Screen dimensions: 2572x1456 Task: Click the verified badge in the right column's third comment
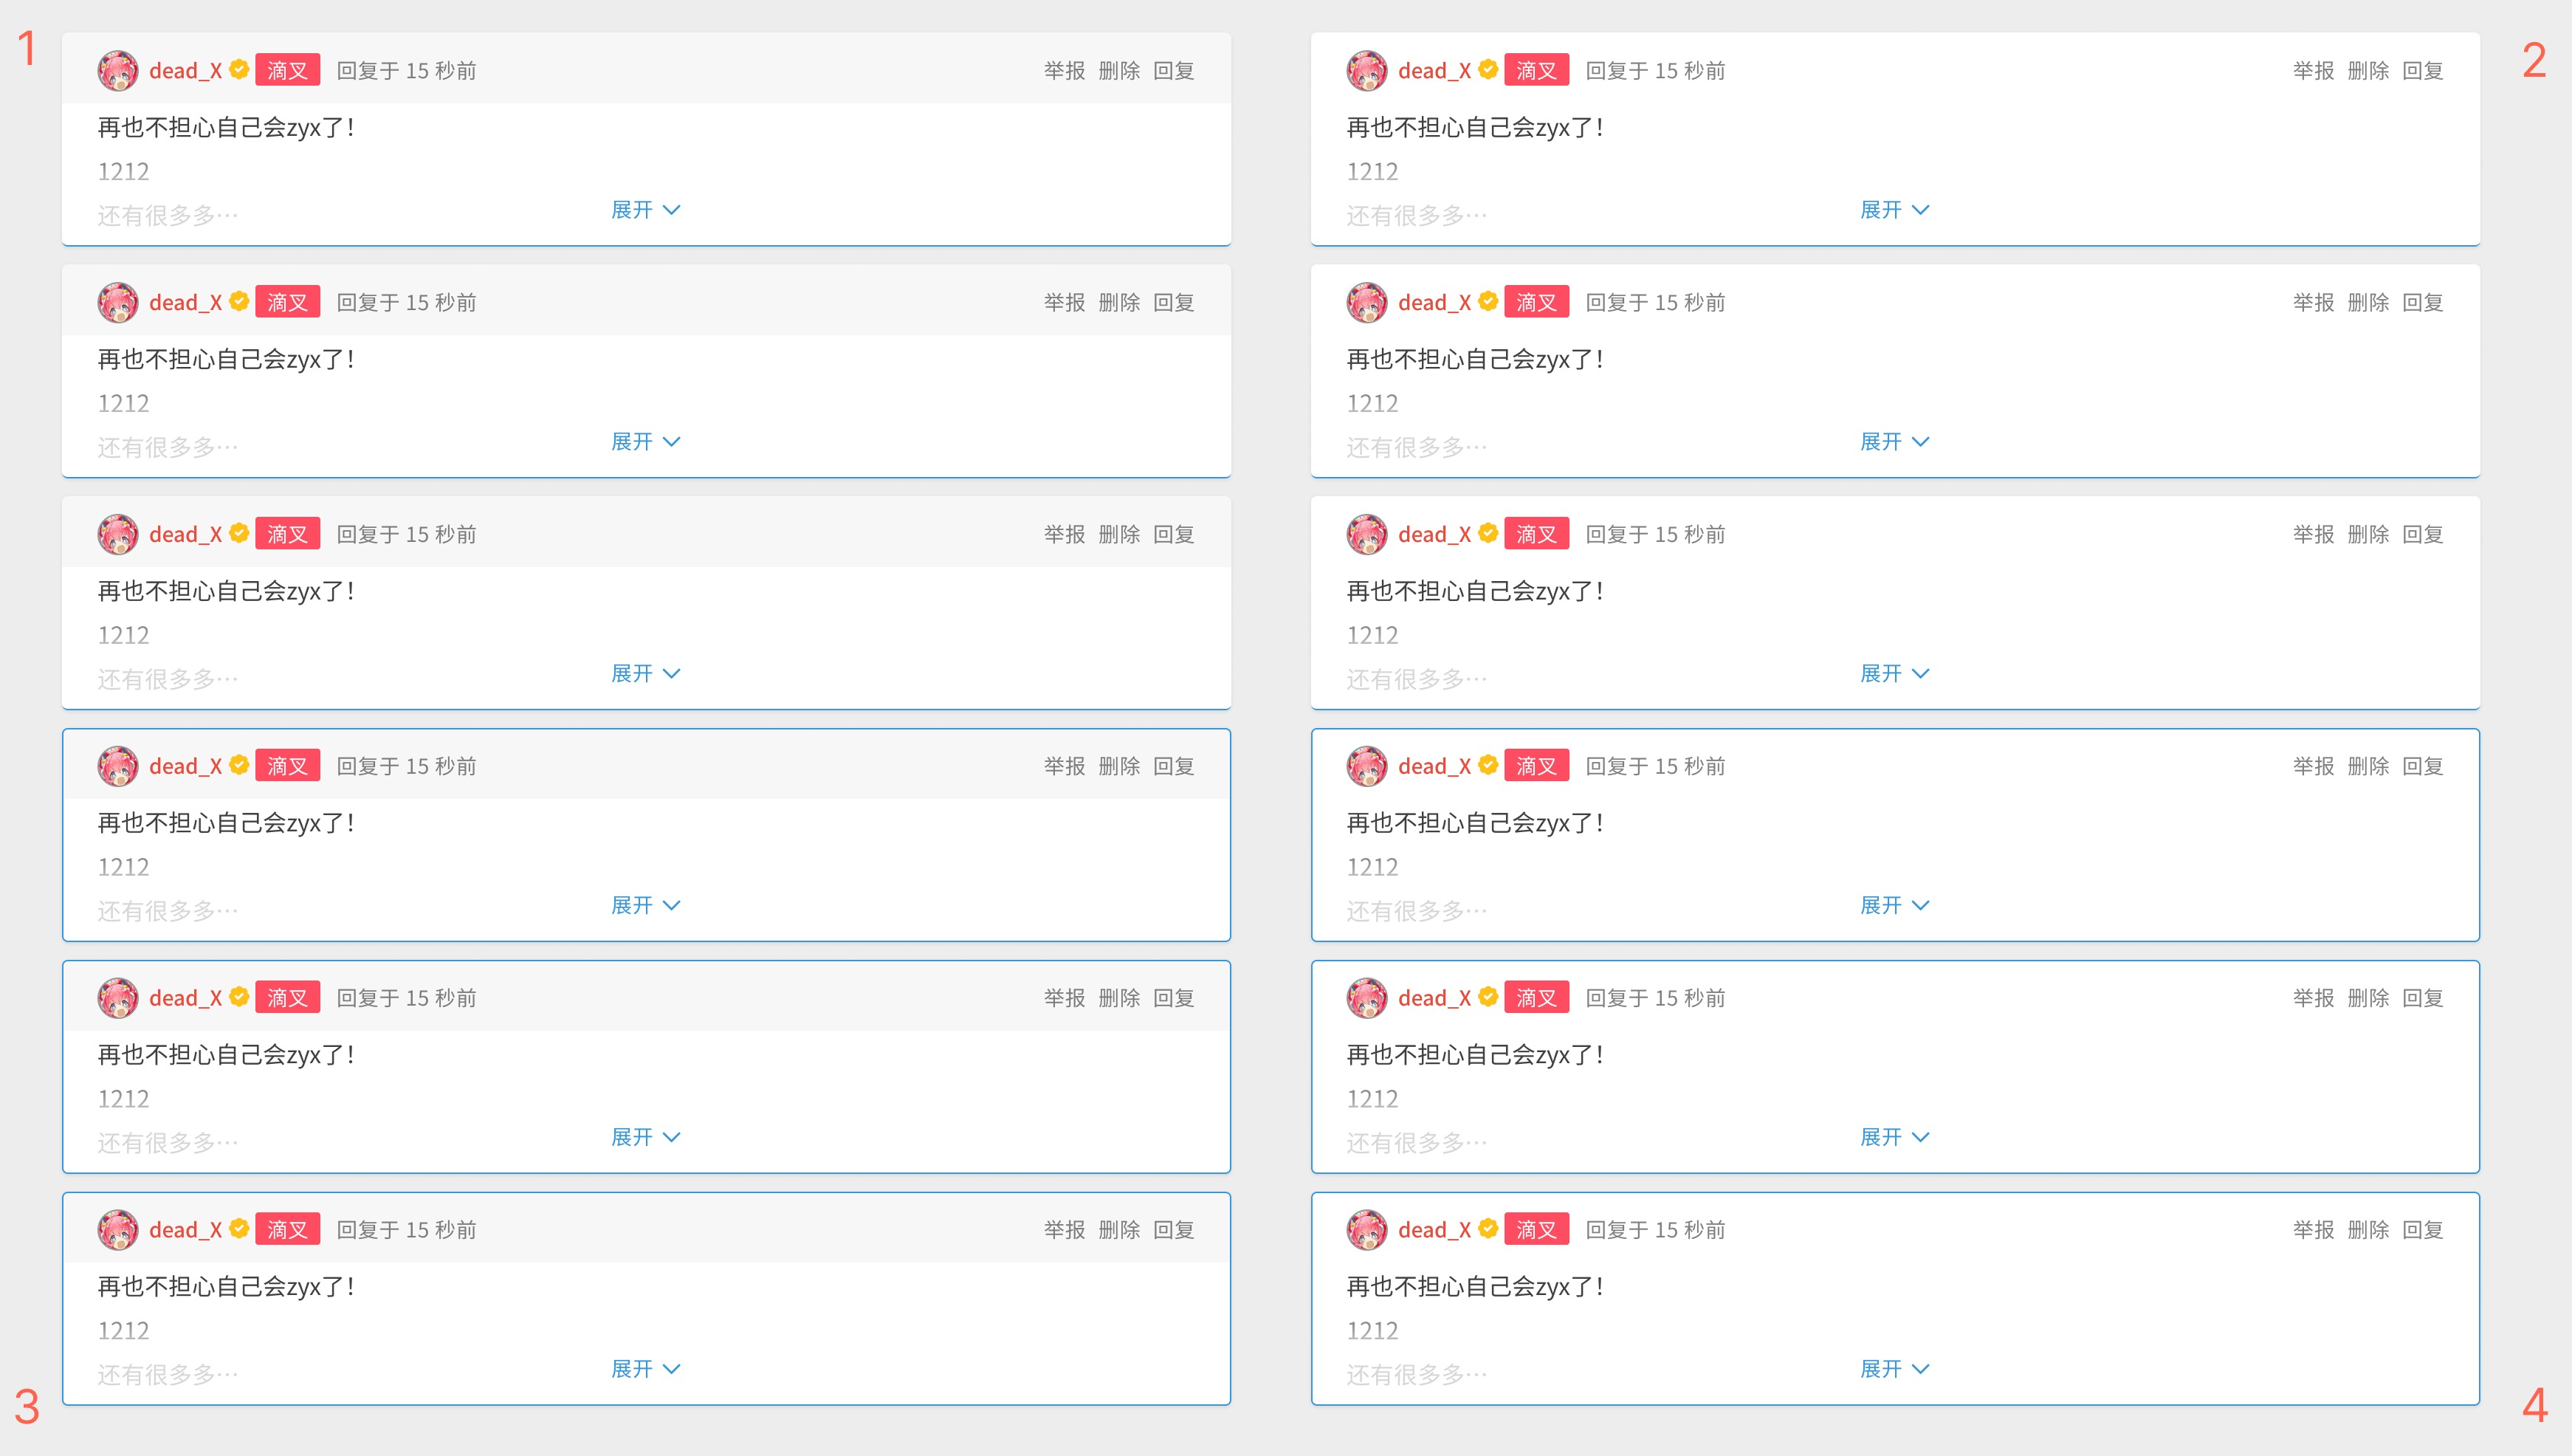point(1488,533)
